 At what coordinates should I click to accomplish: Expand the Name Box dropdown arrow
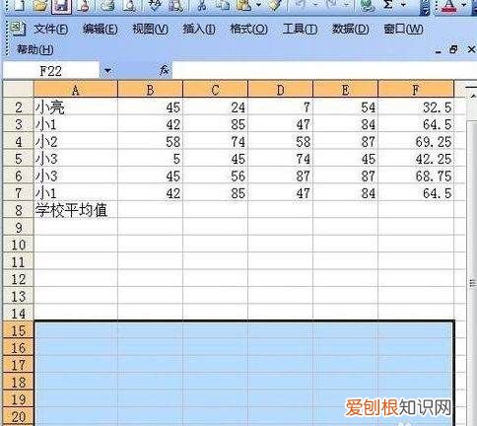click(107, 70)
